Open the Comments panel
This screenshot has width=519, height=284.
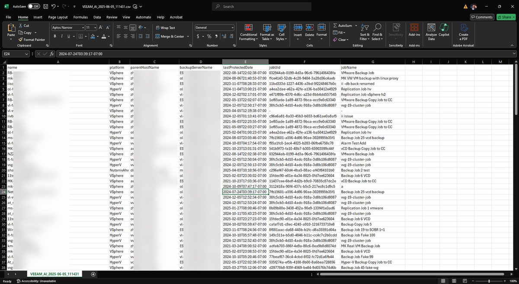(481, 17)
